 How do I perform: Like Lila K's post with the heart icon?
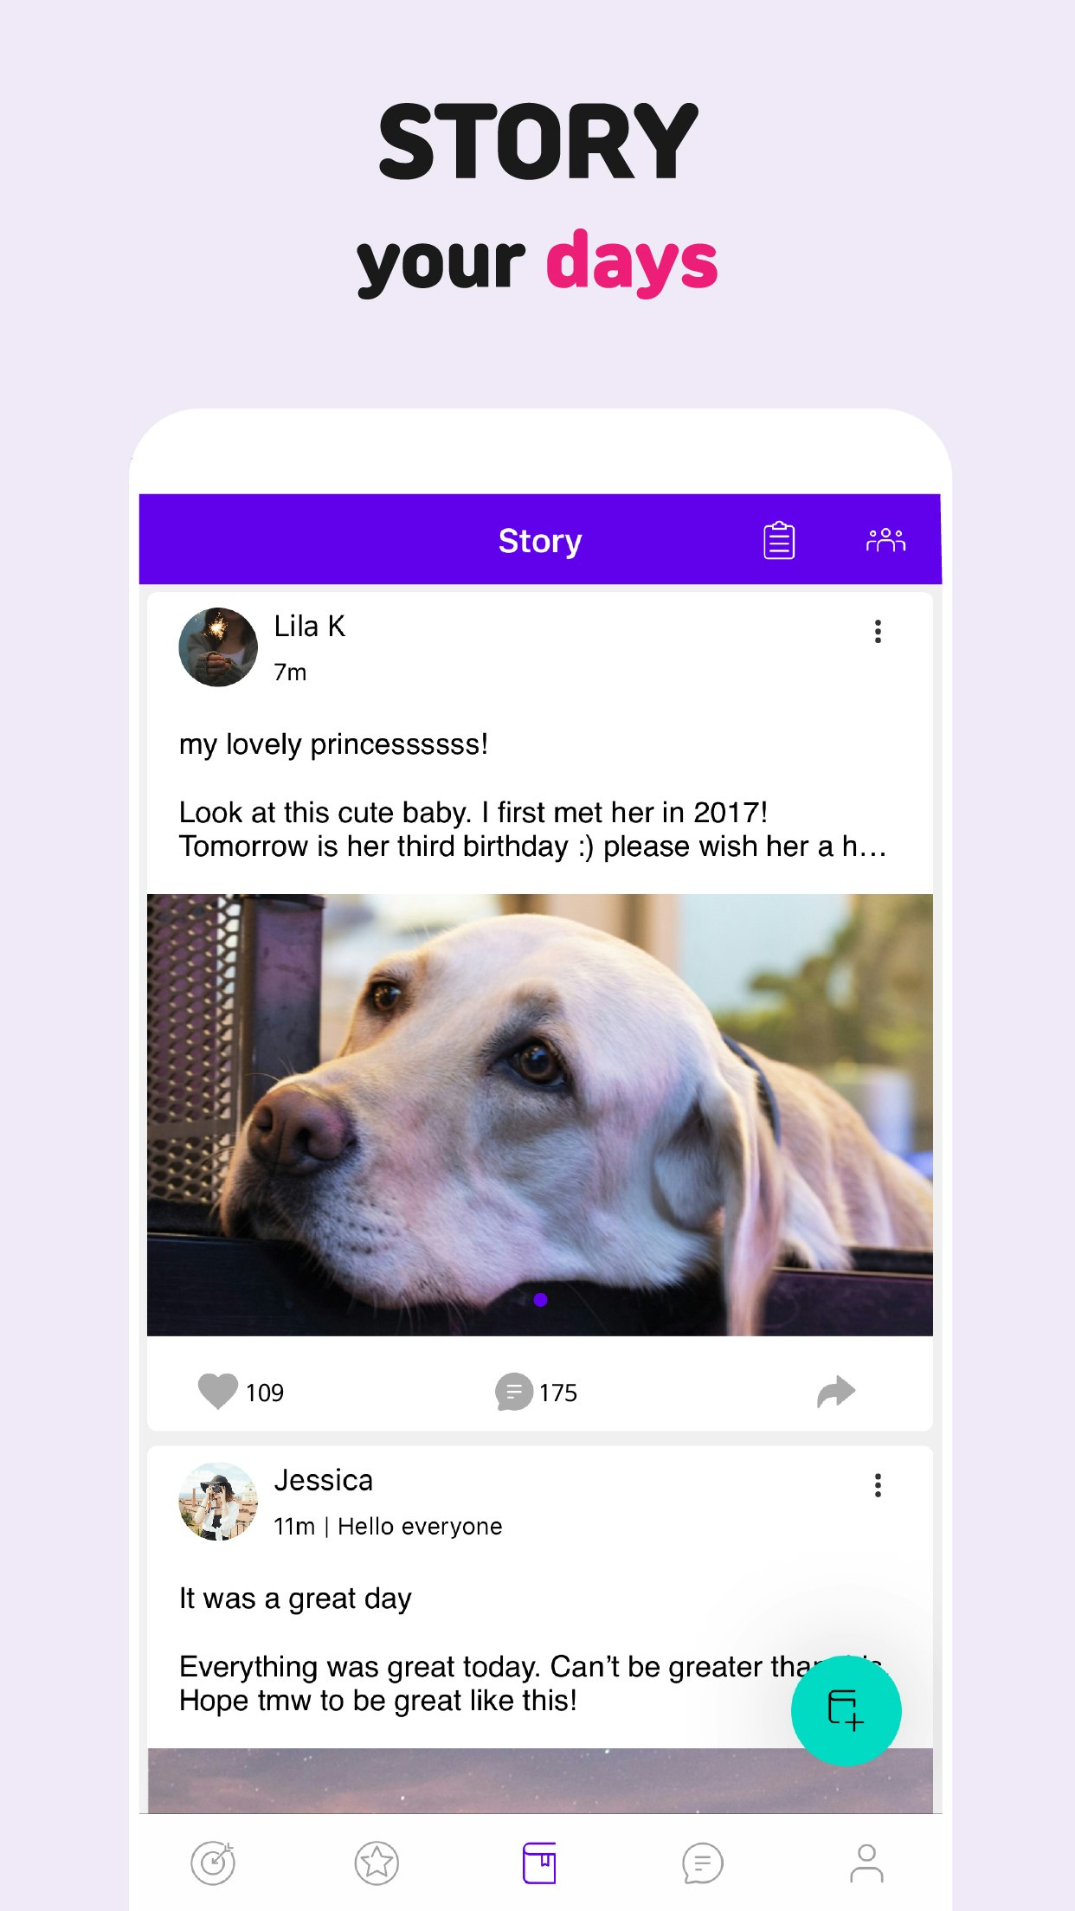217,1392
